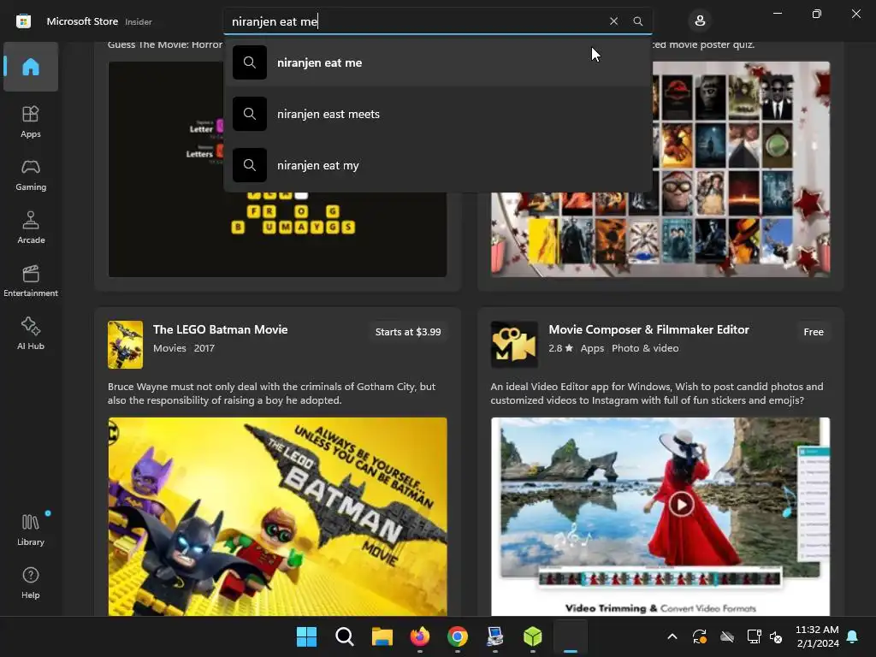The width and height of the screenshot is (876, 657).
Task: Select suggestion 'niranjen east meets'
Action: (438, 114)
